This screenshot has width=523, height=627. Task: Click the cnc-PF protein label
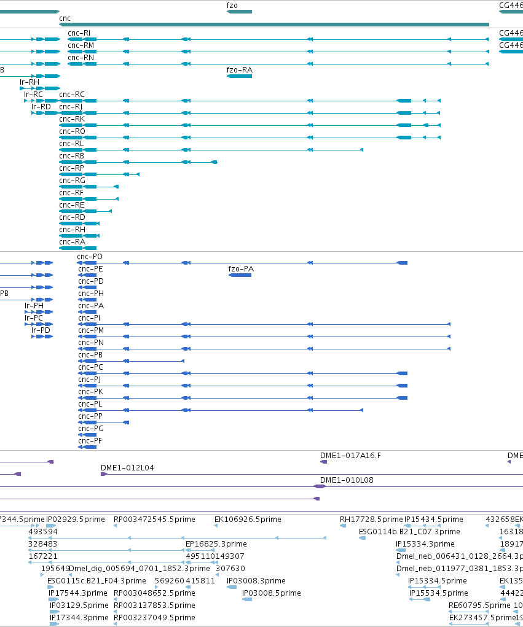pyautogui.click(x=90, y=441)
